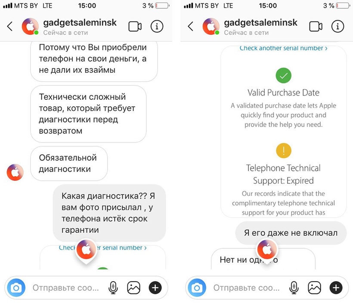This screenshot has width=353, height=306.
Task: Open camera from left message bar
Action: pyautogui.click(x=16, y=287)
